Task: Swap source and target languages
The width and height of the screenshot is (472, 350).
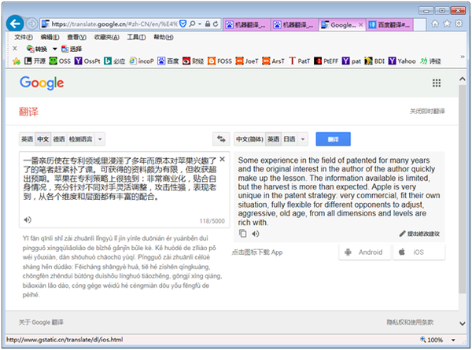Action: coord(221,139)
